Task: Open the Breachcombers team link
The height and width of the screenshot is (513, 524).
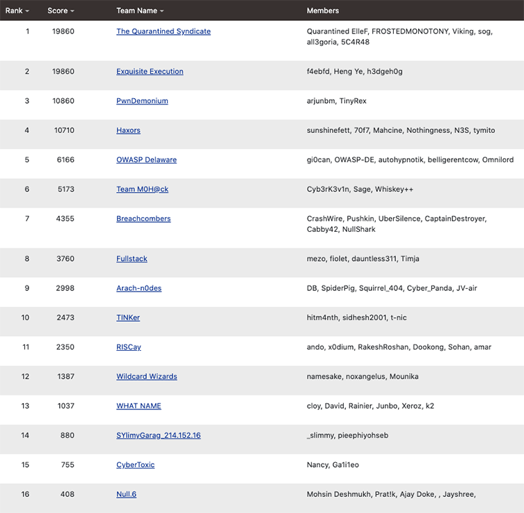Action: (x=143, y=219)
